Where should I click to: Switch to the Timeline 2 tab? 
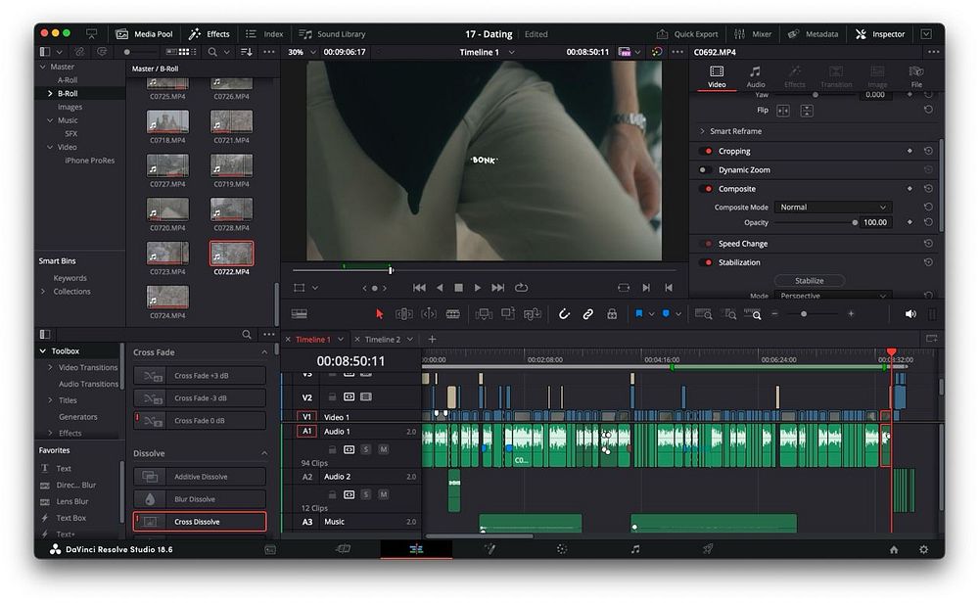[x=383, y=340]
